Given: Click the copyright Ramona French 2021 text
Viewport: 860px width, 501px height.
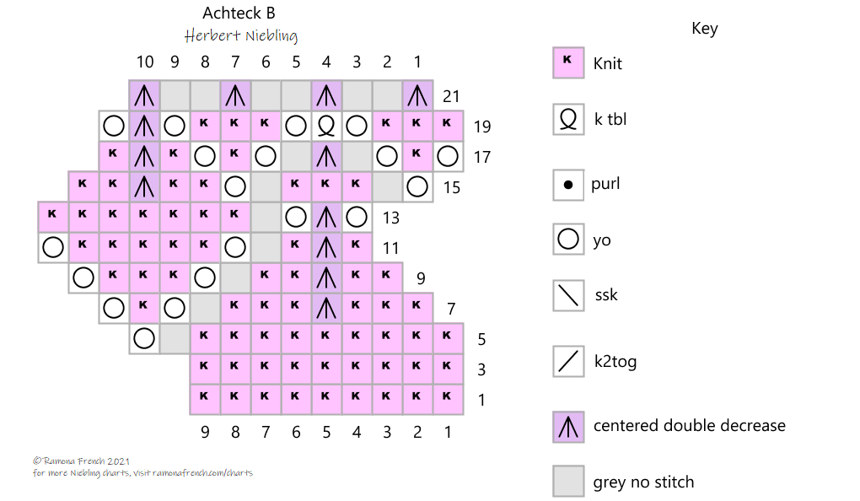Looking at the screenshot, I should click(81, 461).
